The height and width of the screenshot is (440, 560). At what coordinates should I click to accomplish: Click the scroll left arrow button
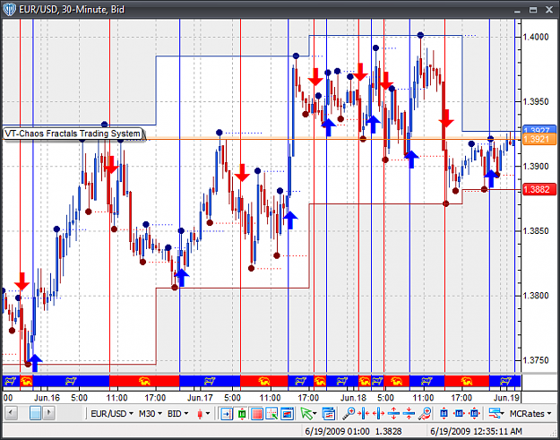pyautogui.click(x=11, y=413)
